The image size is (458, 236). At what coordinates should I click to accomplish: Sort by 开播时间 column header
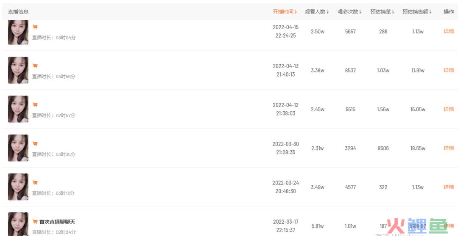(x=285, y=12)
